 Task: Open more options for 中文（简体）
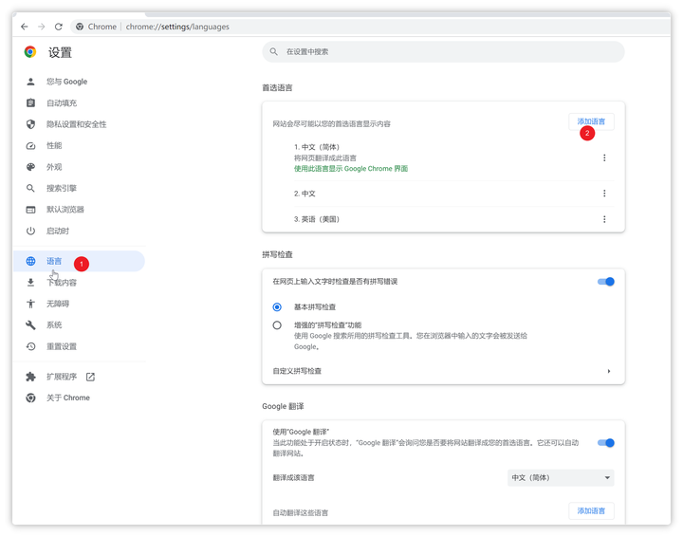tap(604, 157)
